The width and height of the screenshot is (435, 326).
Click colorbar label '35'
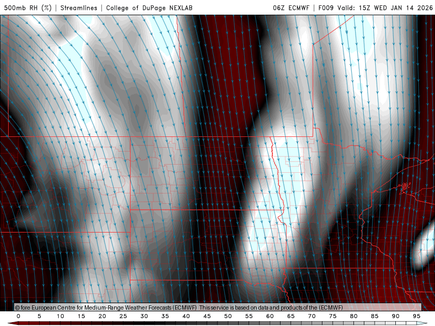(165, 316)
